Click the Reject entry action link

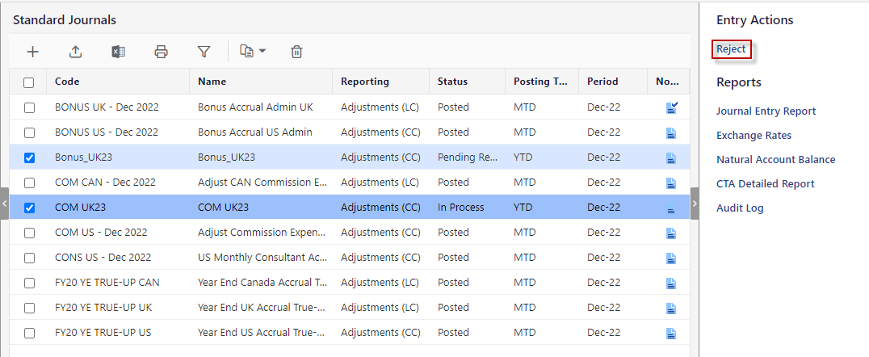click(x=731, y=48)
